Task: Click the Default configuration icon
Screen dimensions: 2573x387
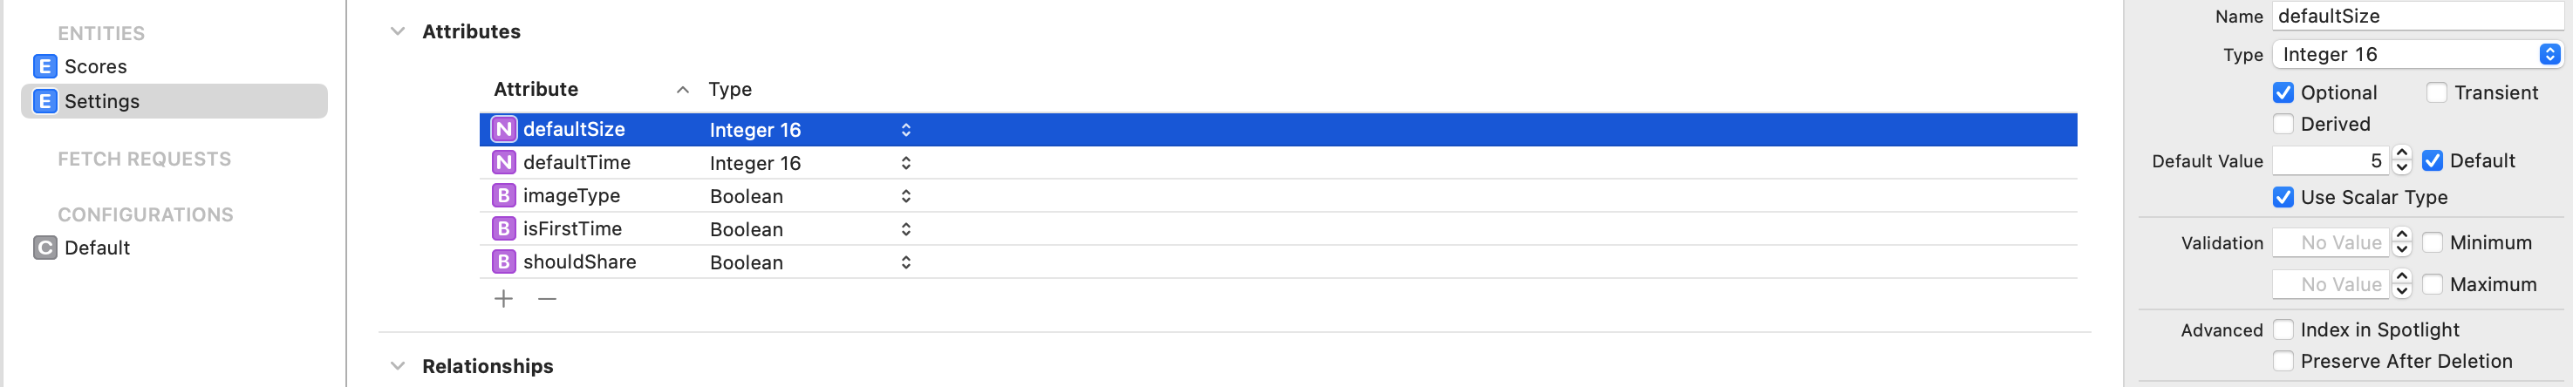Action: click(45, 248)
